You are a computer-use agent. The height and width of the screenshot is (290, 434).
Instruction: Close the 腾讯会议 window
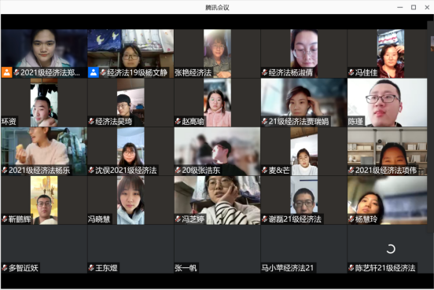(427, 8)
